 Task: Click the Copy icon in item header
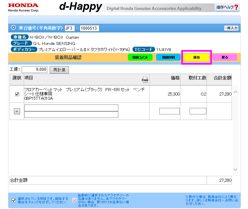point(145,79)
